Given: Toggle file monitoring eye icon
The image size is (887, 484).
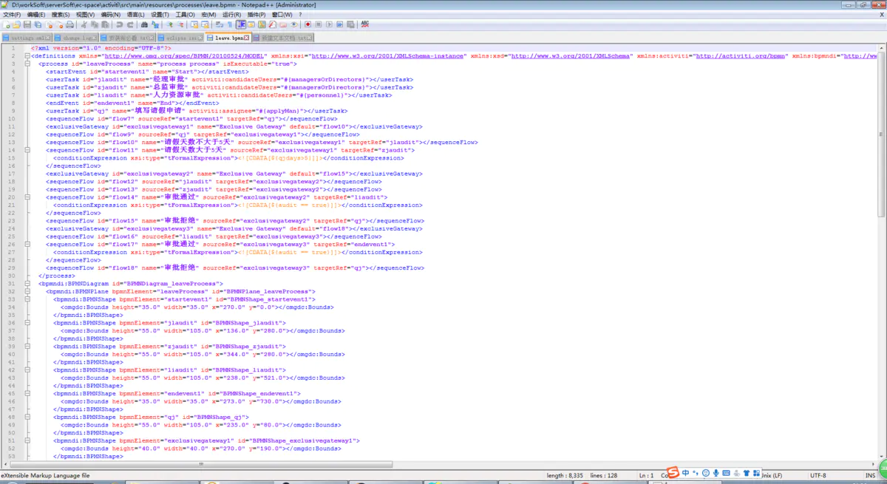Looking at the screenshot, I should click(x=293, y=24).
